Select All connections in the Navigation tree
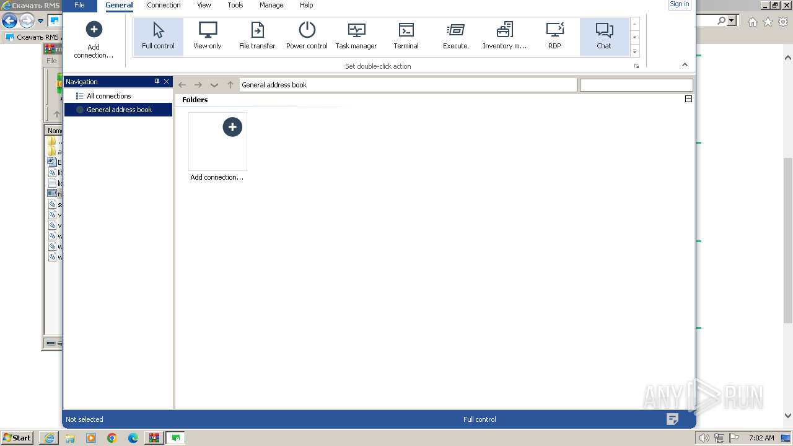Screen dimensions: 793x446 click(x=109, y=96)
